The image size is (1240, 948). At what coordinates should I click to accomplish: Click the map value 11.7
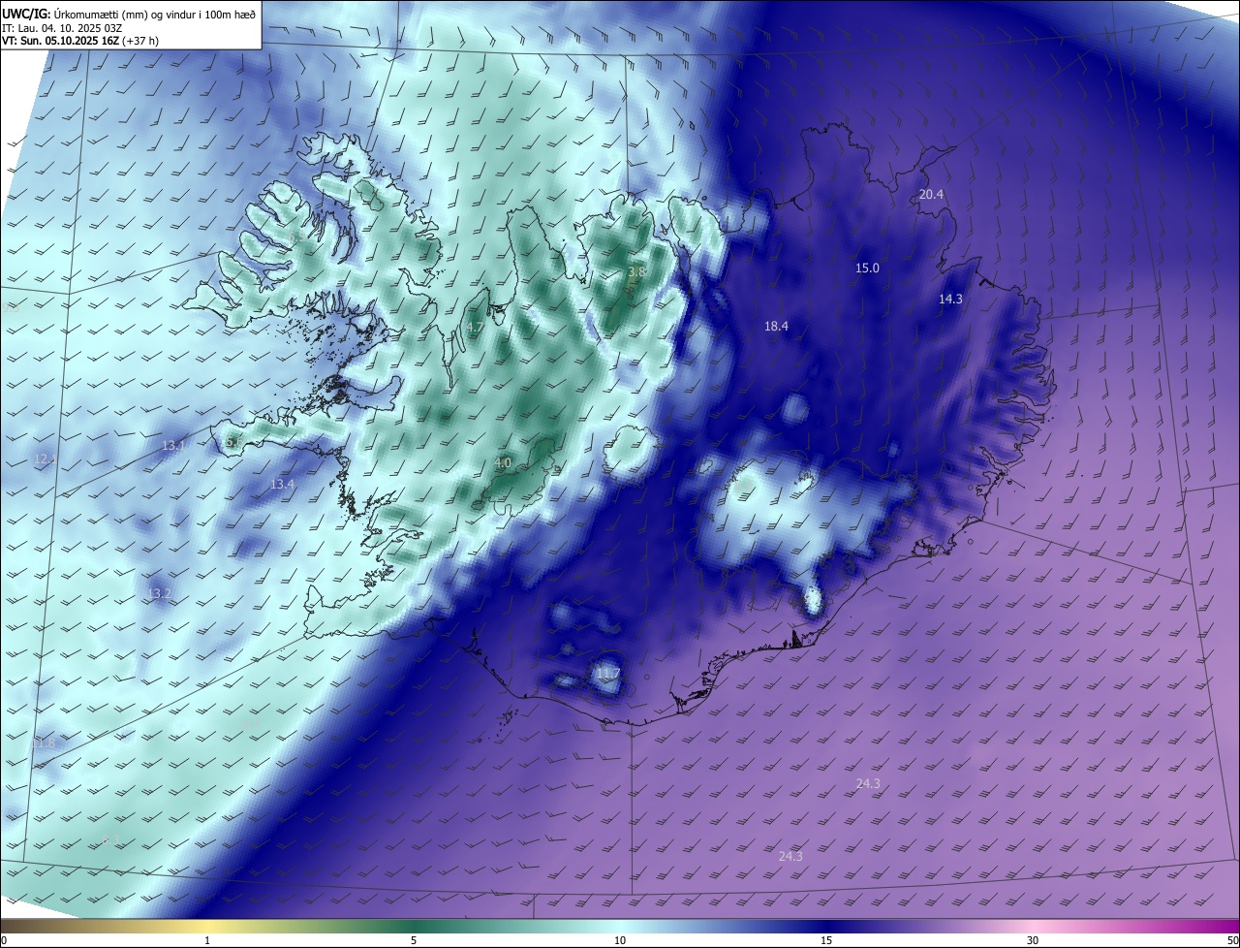[607, 673]
